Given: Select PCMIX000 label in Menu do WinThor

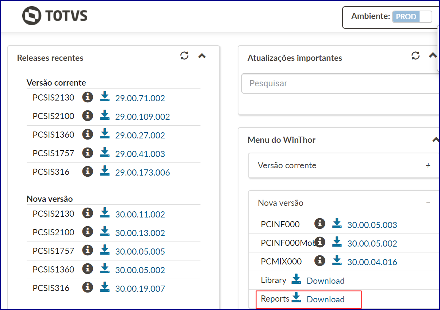Looking at the screenshot, I should pos(281,262).
